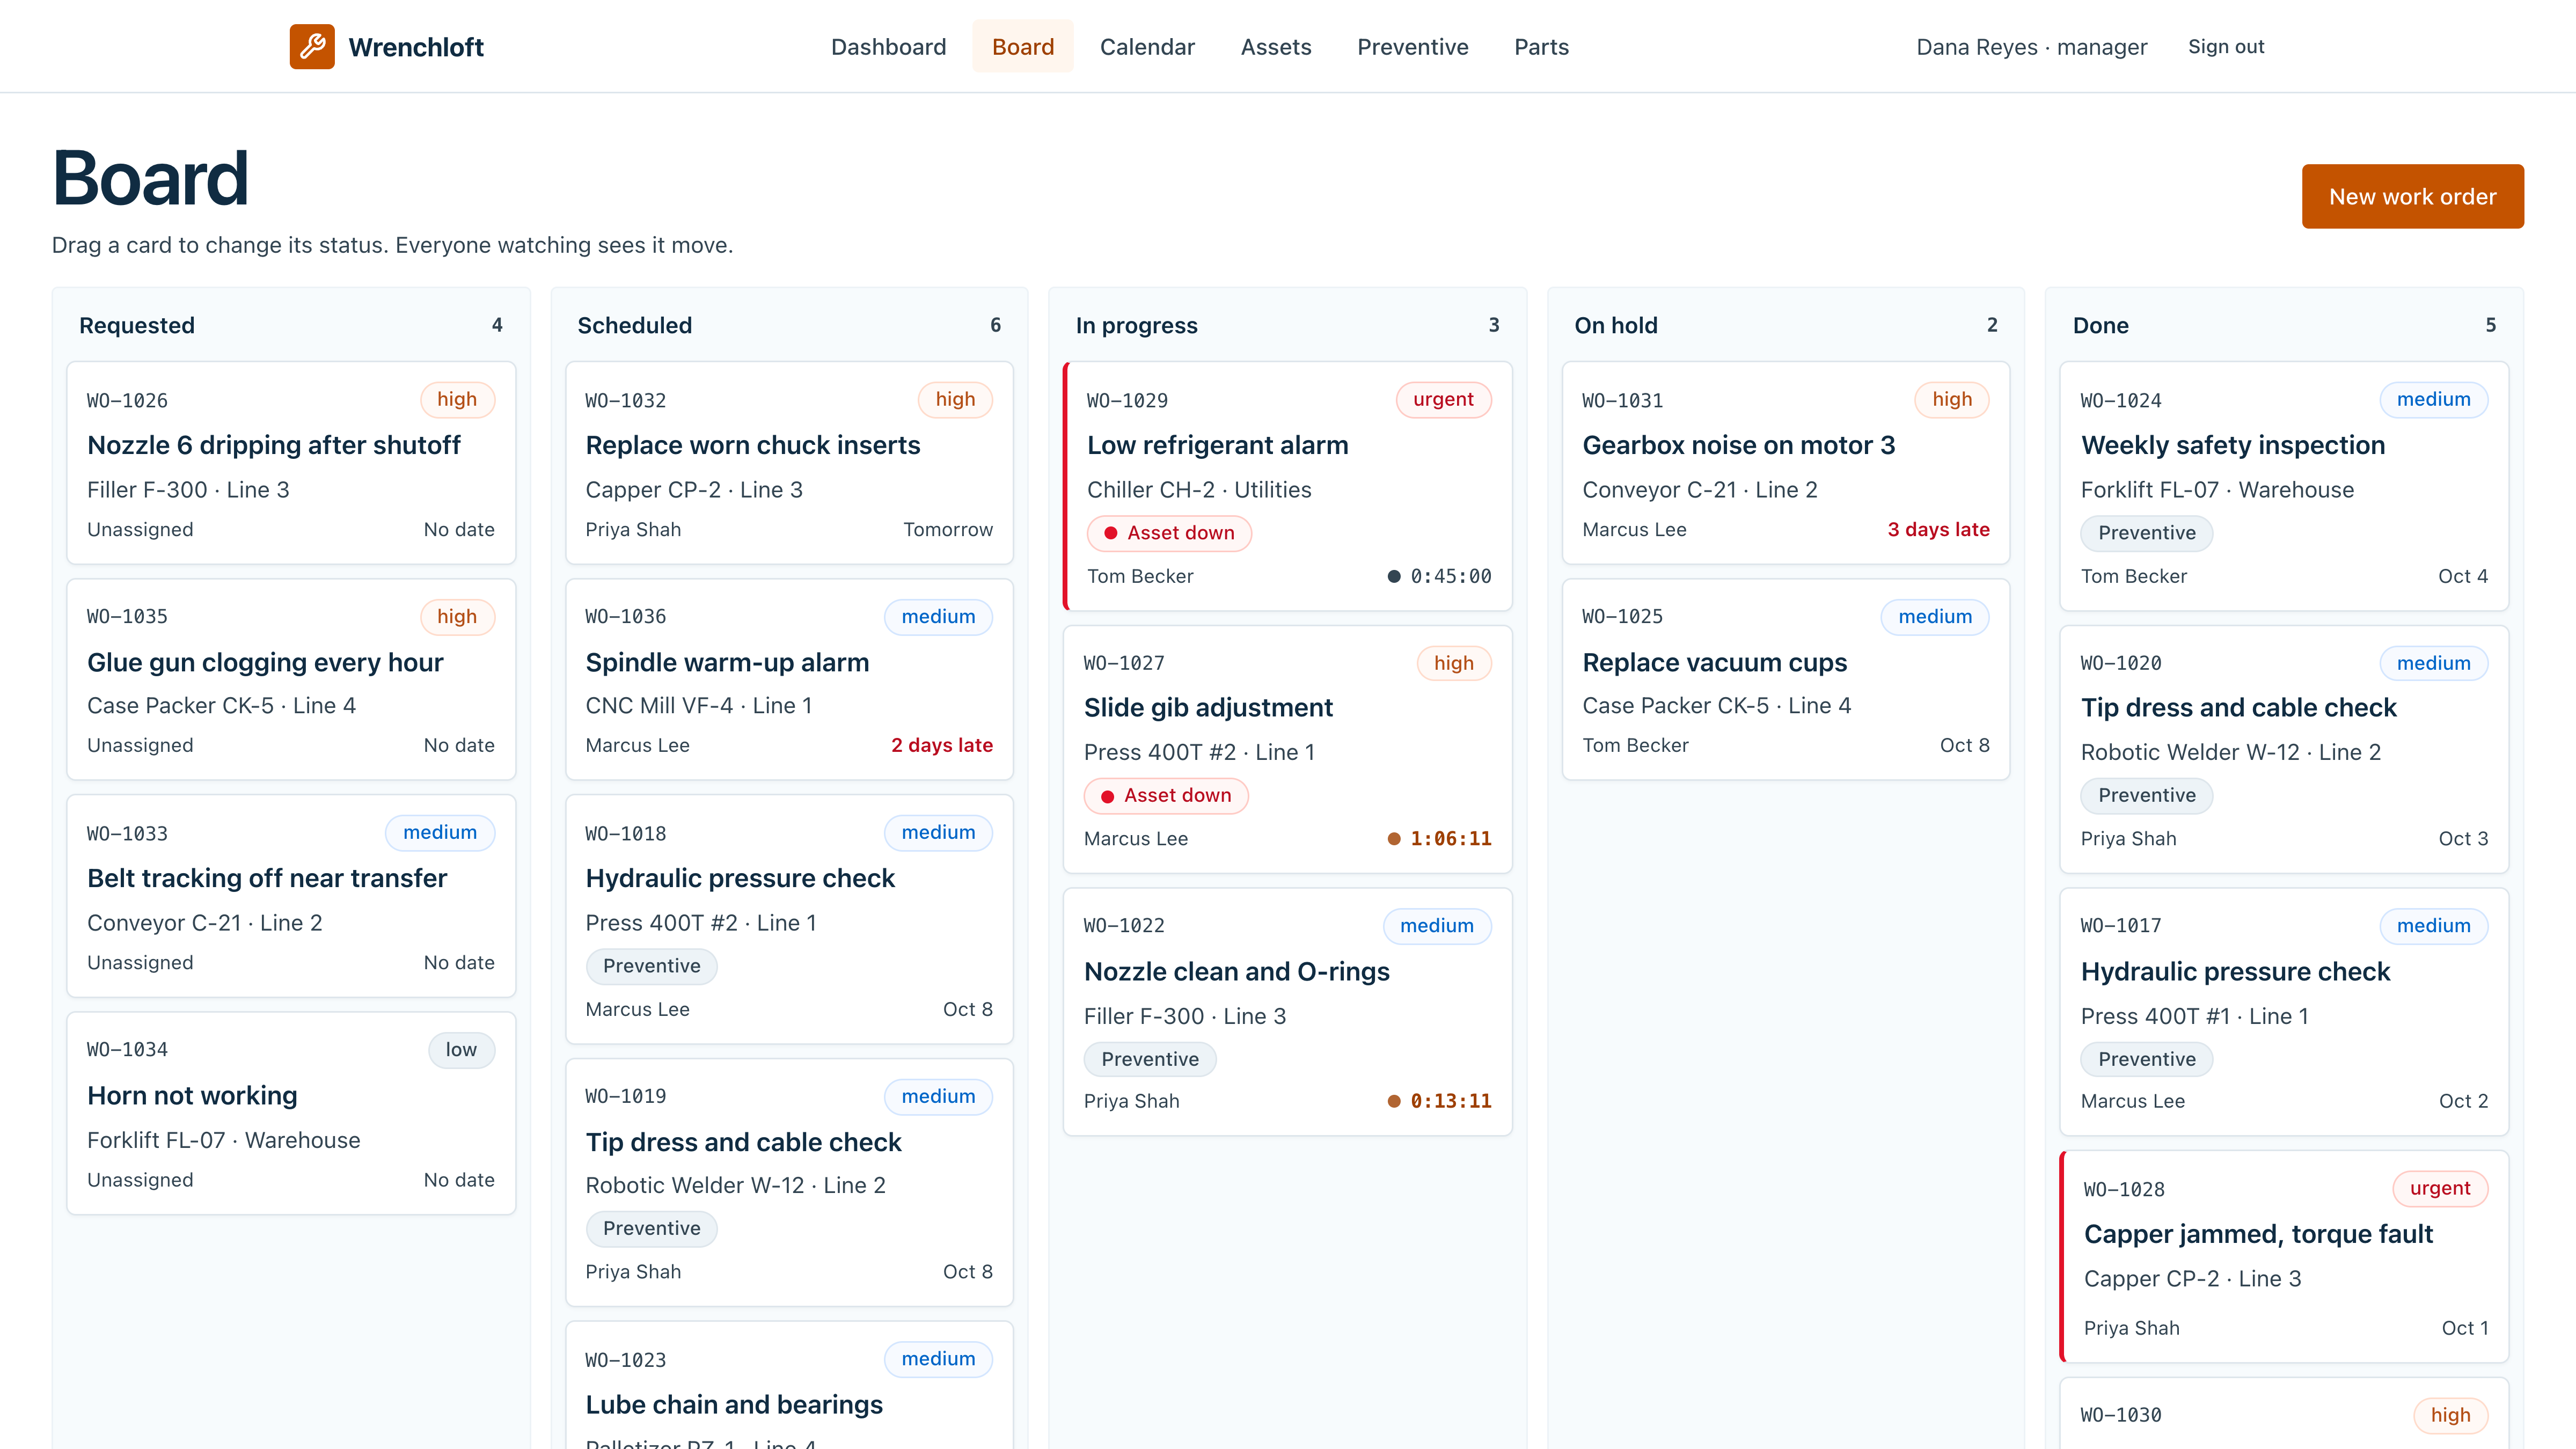
Task: Open the Nozzle clean and O-rings card
Action: [x=1288, y=1012]
